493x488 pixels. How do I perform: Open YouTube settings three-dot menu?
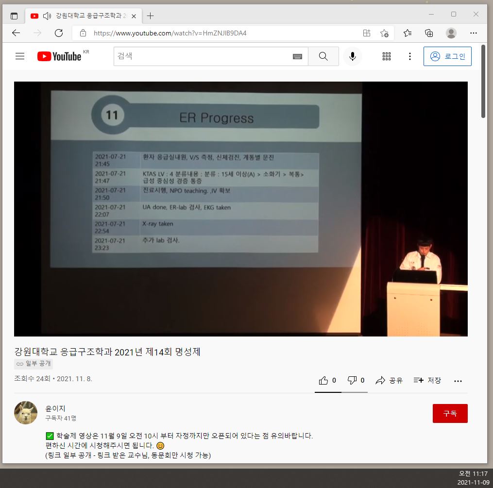tap(410, 56)
